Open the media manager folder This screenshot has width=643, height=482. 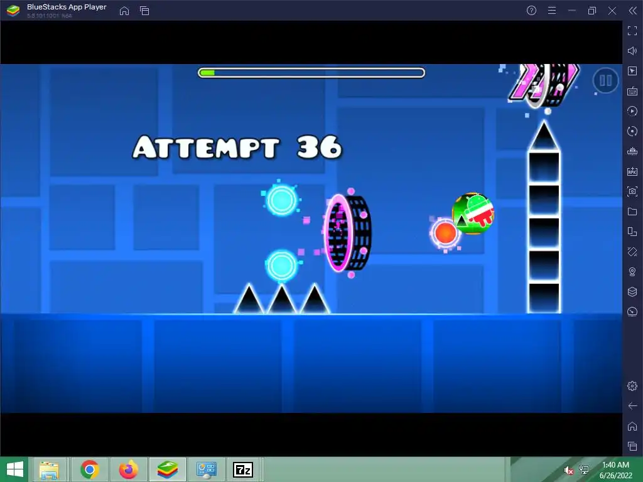(632, 212)
